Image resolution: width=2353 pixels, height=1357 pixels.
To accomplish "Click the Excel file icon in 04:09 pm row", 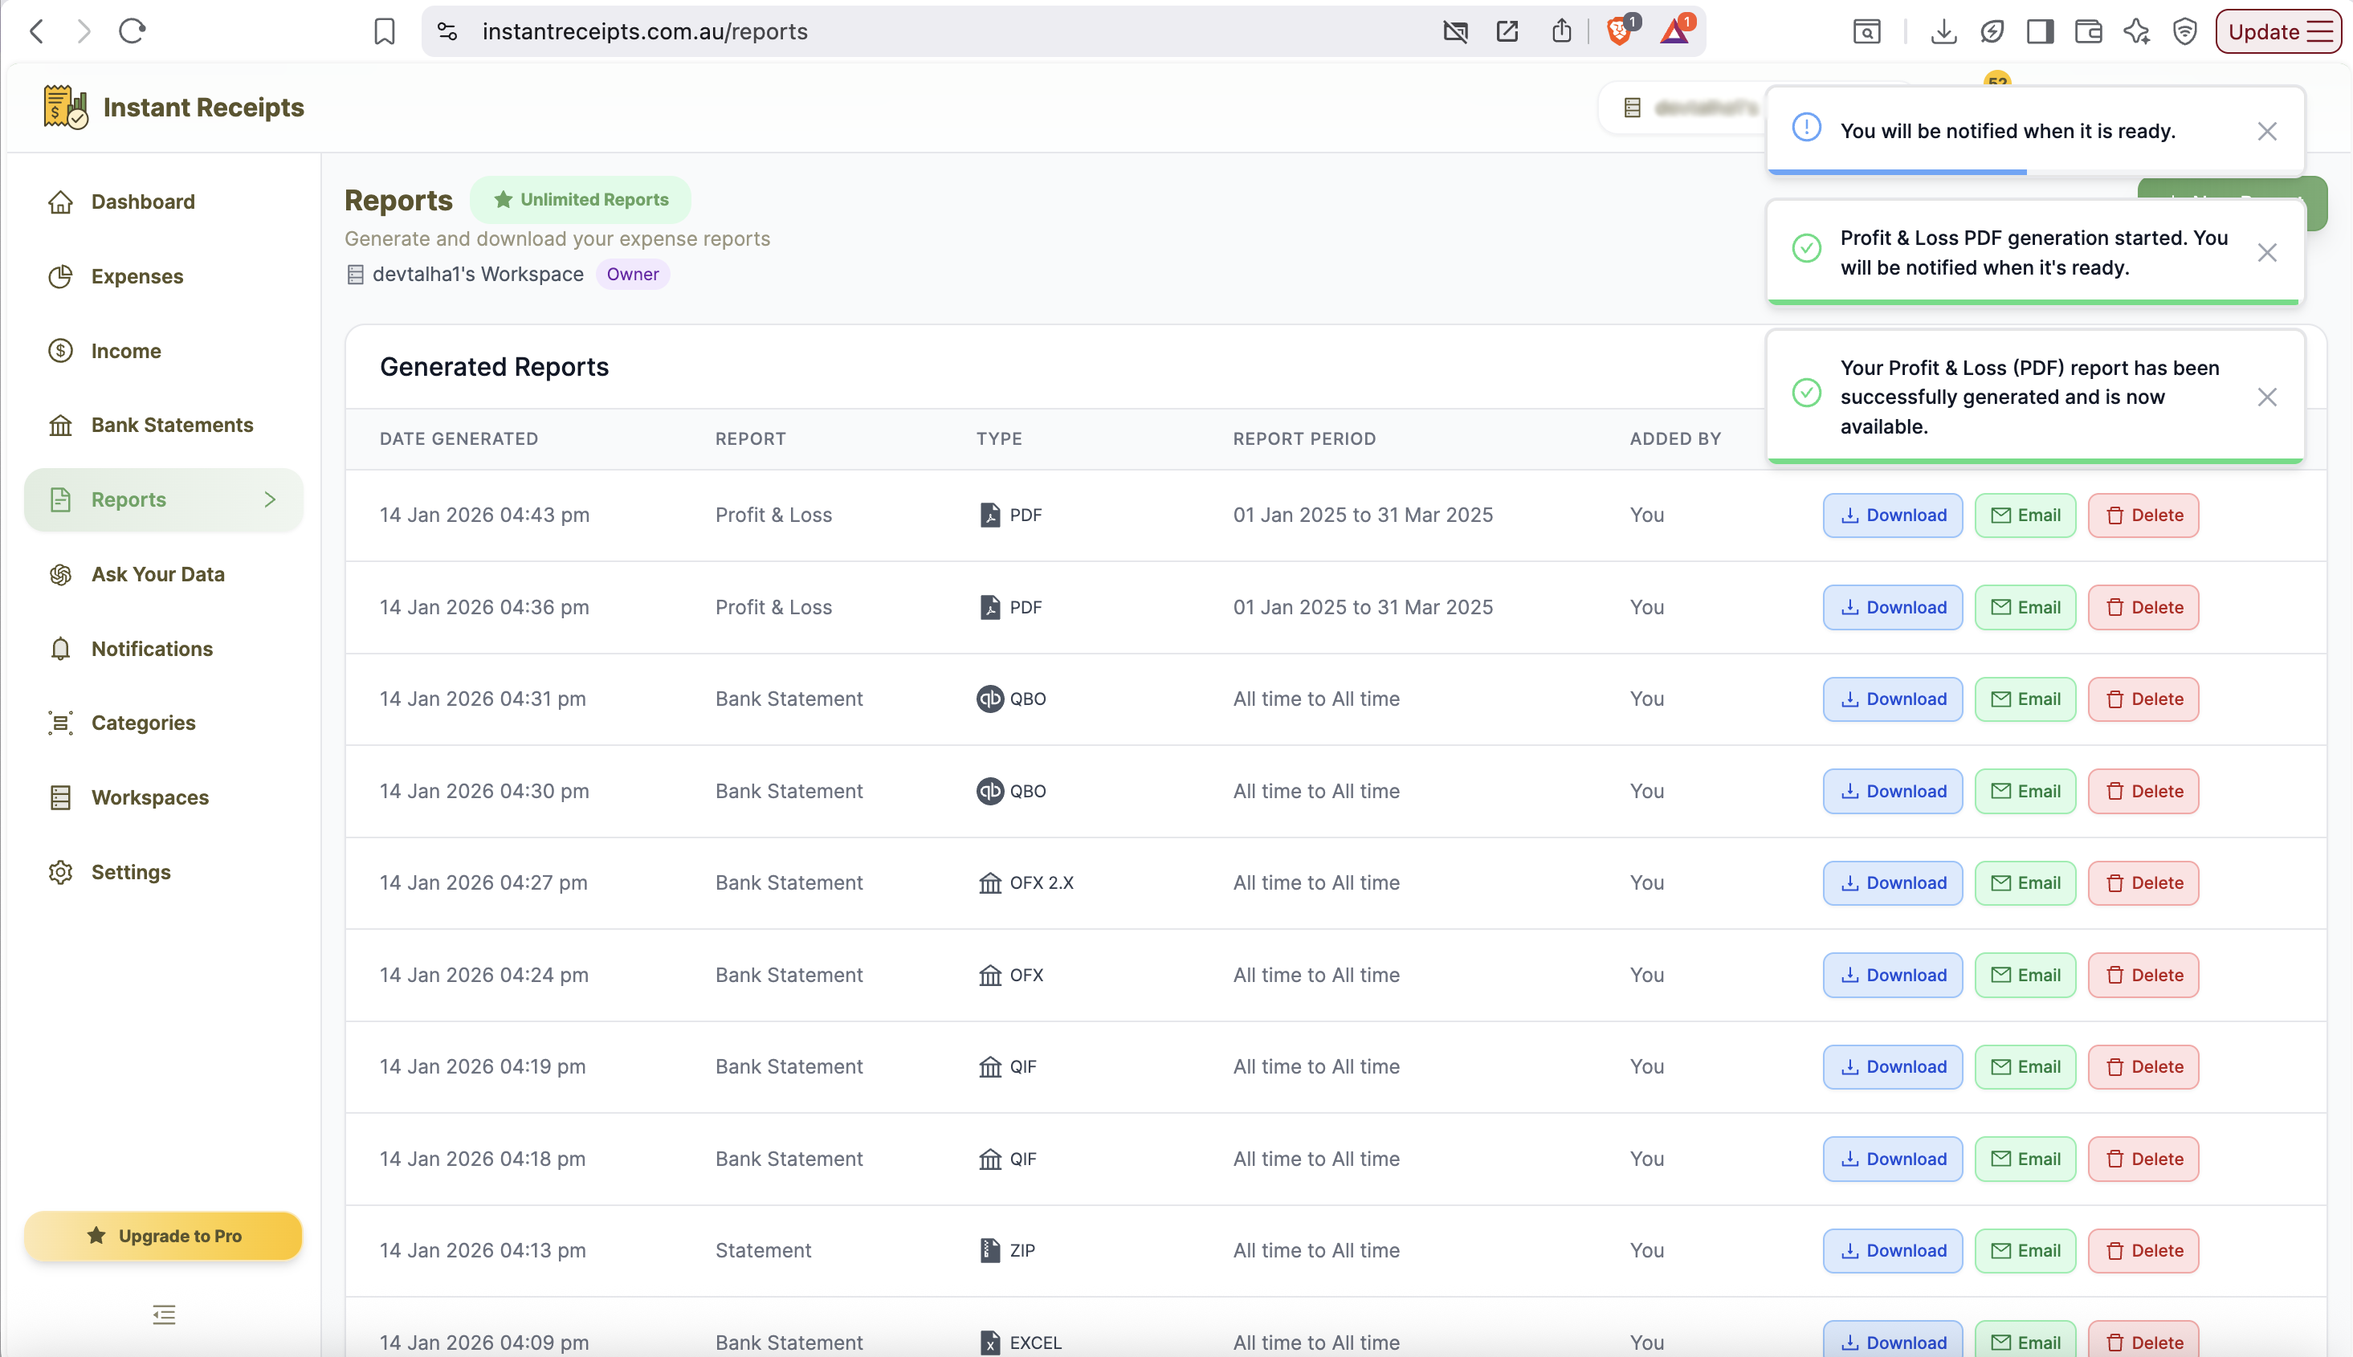I will (x=989, y=1342).
